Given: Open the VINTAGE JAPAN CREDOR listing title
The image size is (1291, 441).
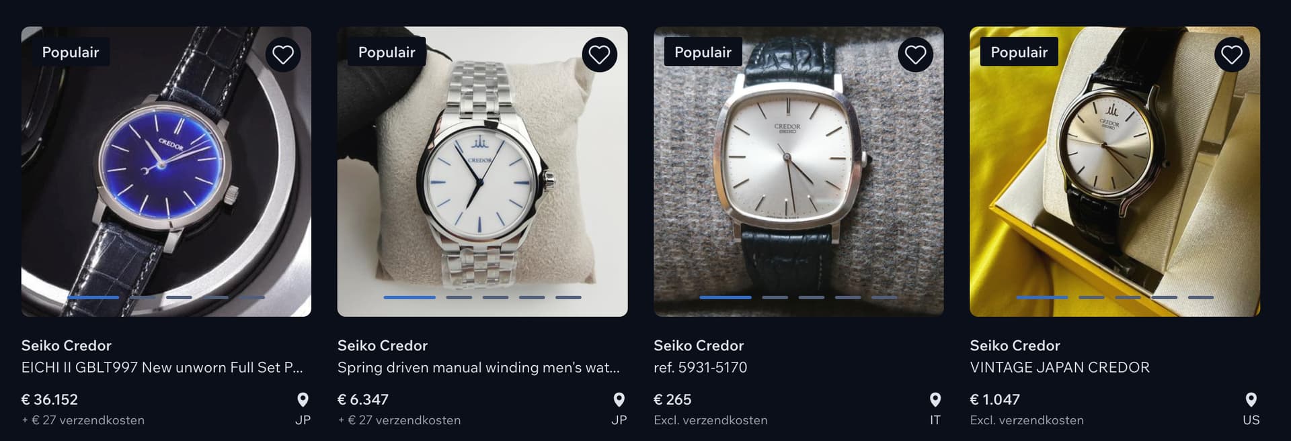Looking at the screenshot, I should tap(1059, 367).
